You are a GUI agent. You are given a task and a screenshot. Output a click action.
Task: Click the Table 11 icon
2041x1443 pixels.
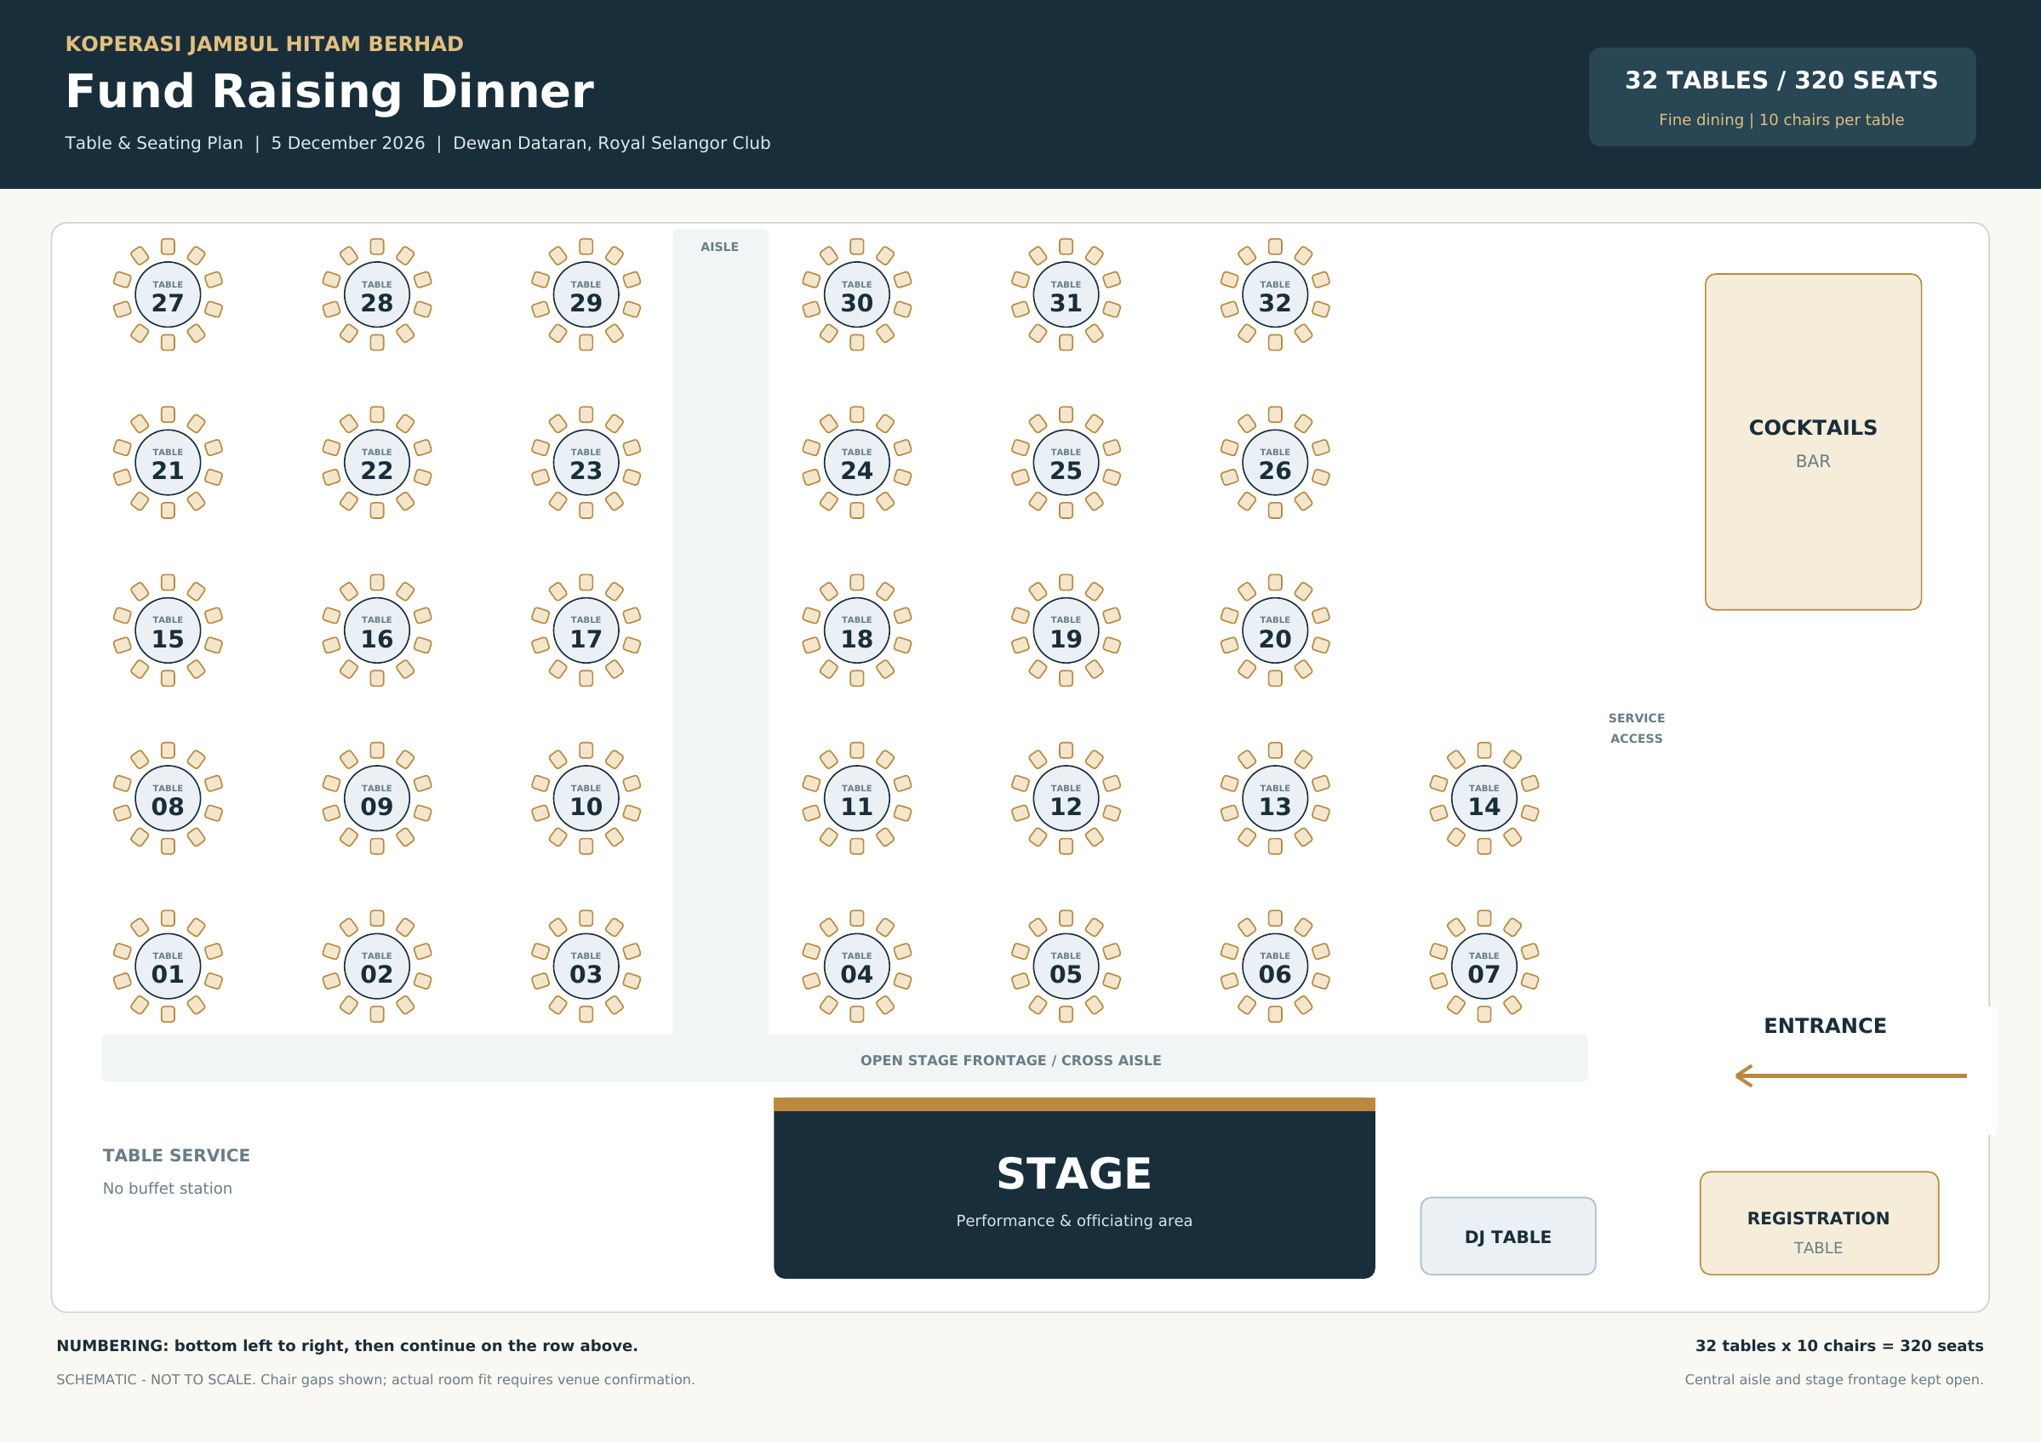click(857, 798)
